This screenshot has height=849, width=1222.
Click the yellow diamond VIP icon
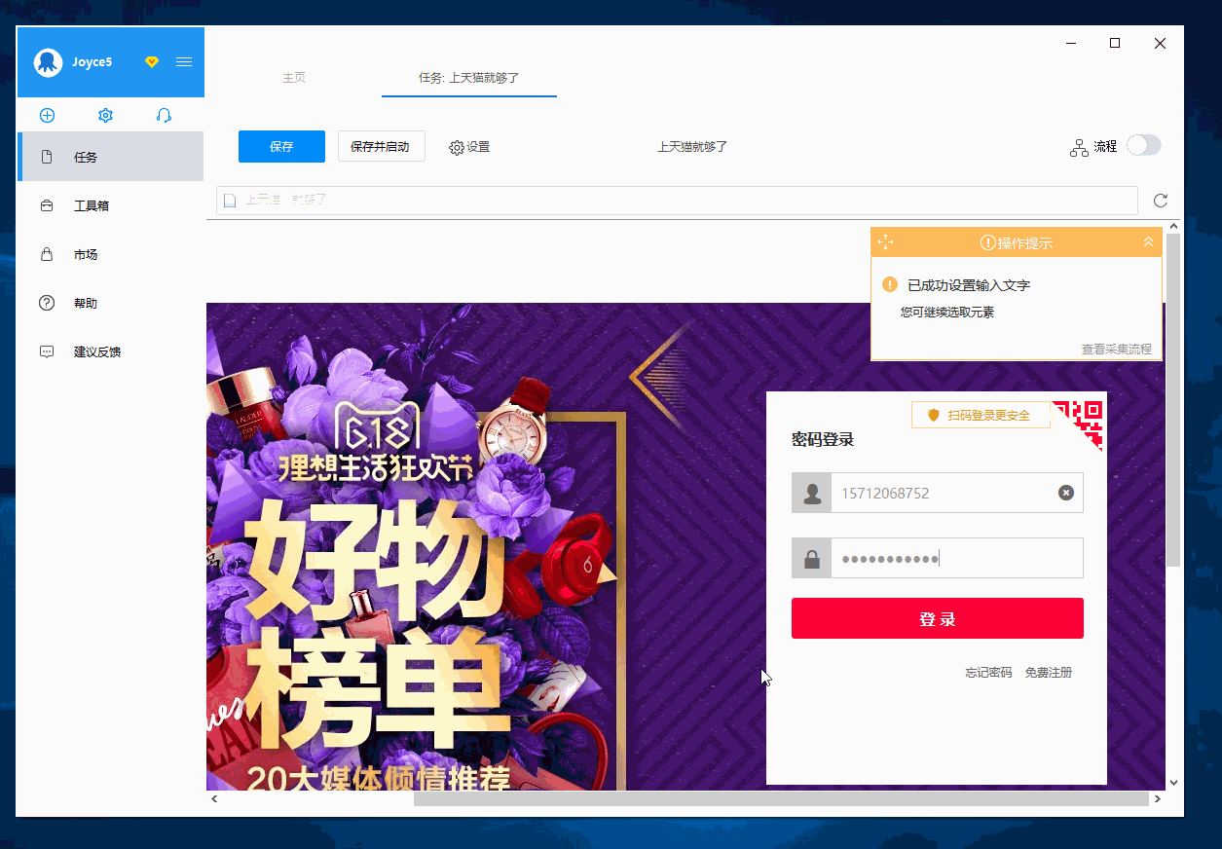(x=152, y=62)
